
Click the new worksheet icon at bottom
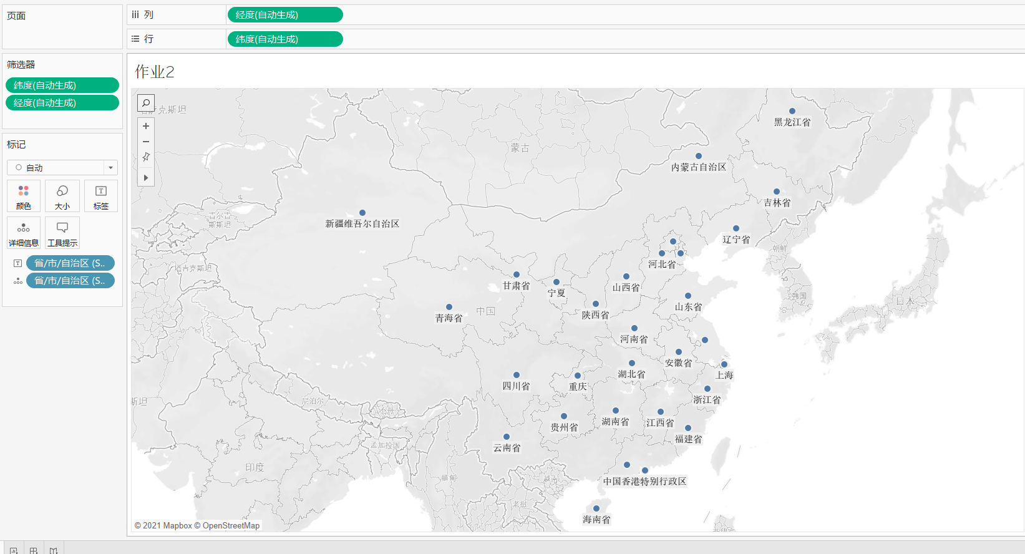coord(13,550)
